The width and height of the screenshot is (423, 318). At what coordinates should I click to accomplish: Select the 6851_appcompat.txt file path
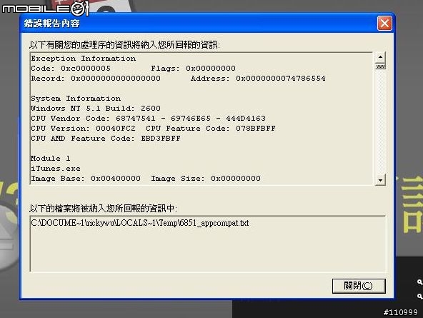[140, 224]
